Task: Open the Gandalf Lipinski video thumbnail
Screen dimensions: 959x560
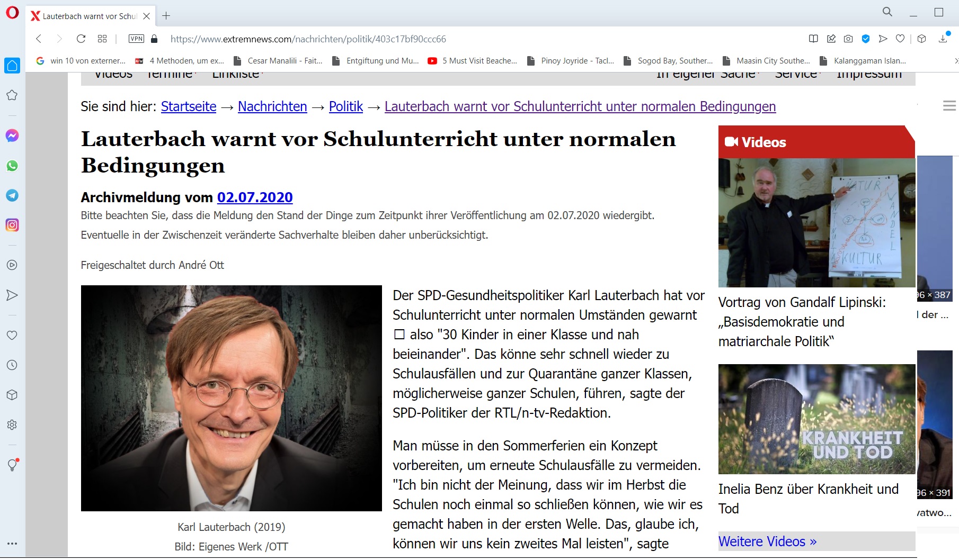Action: [x=816, y=223]
